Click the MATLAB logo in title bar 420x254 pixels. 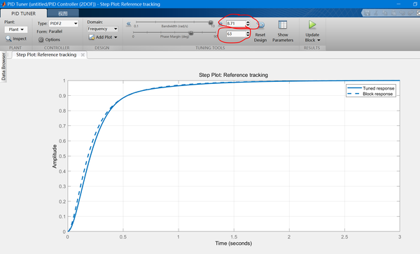pyautogui.click(x=3, y=4)
